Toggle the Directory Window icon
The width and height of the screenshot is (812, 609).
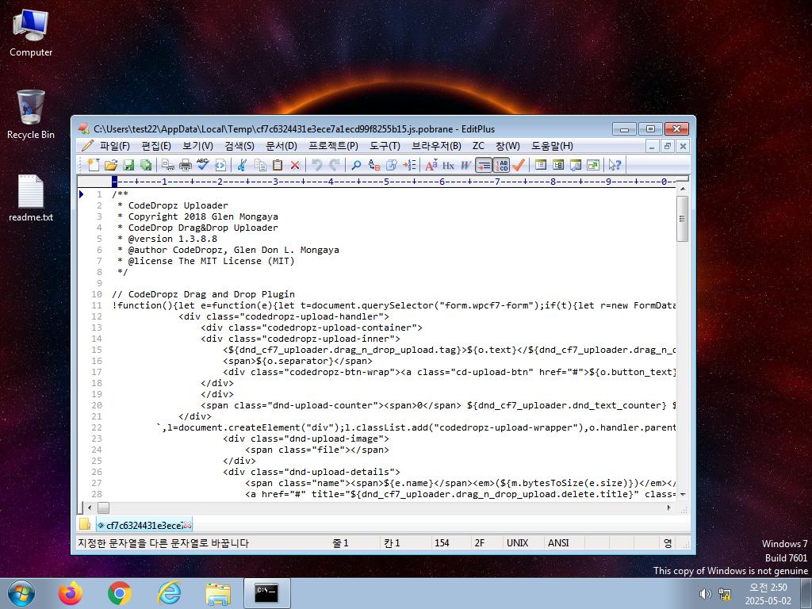(541, 165)
